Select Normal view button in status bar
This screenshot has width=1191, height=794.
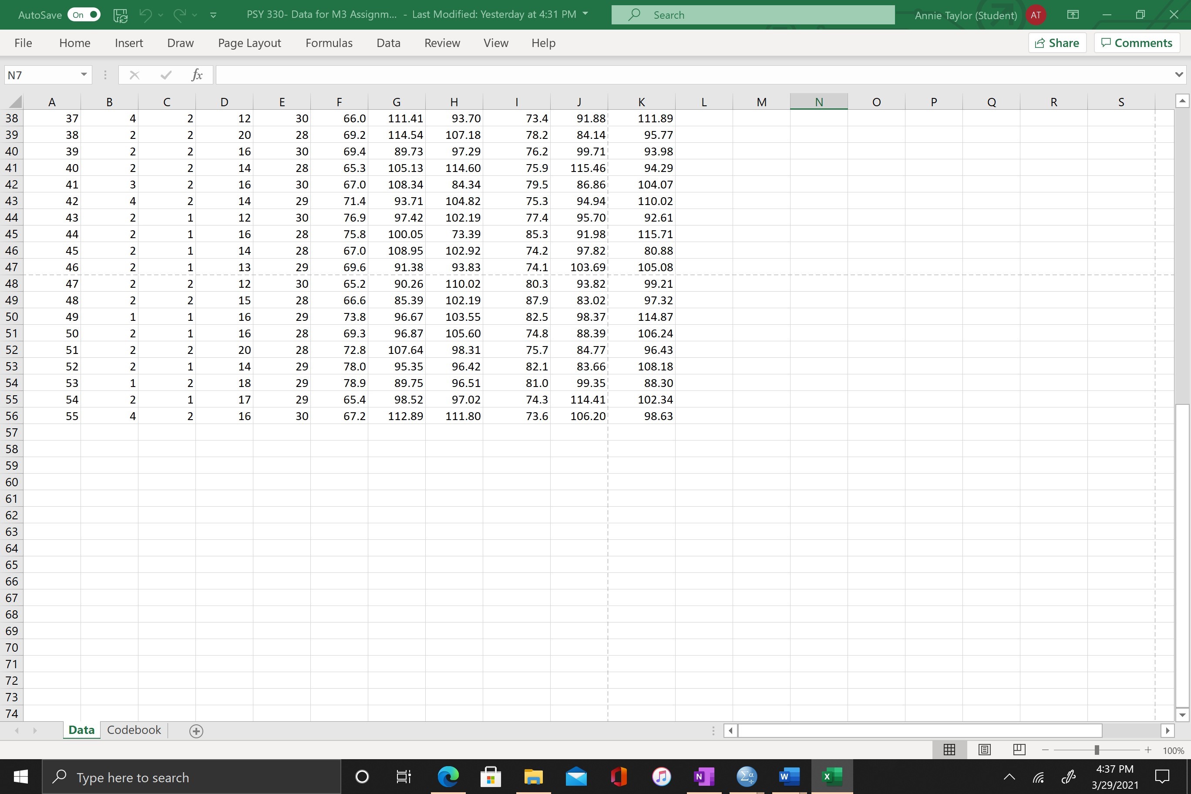click(x=949, y=750)
